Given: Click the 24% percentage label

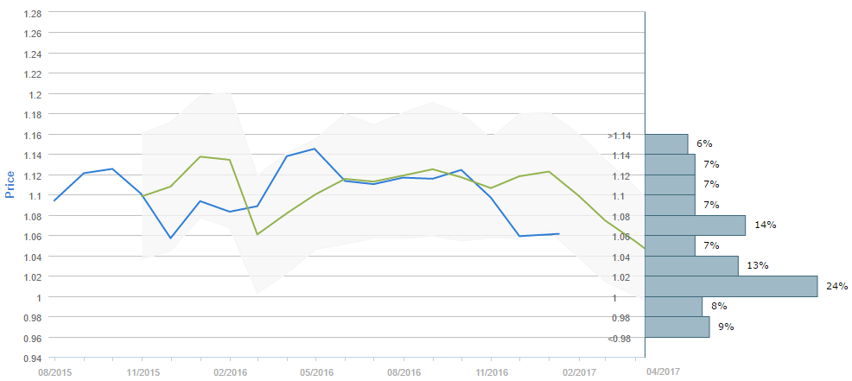Looking at the screenshot, I should point(836,286).
